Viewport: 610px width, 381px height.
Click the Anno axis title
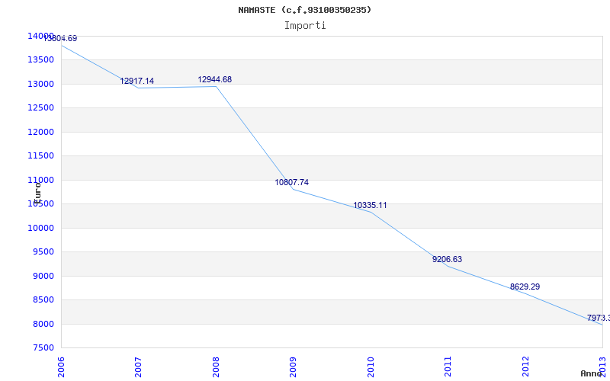pyautogui.click(x=591, y=373)
